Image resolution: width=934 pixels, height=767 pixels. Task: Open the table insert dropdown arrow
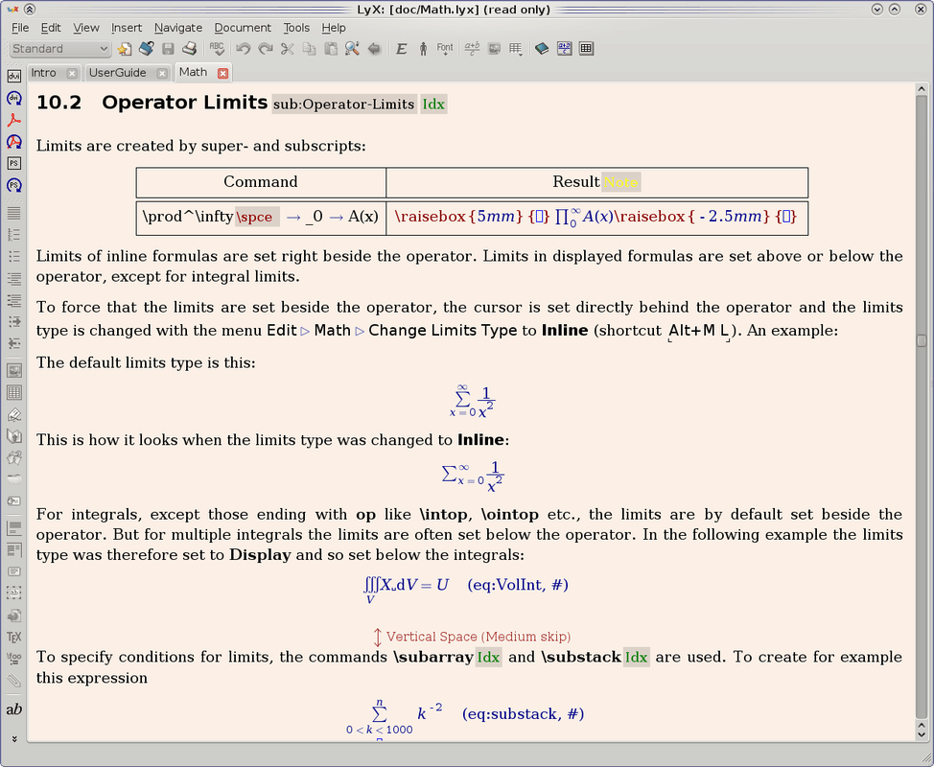coord(521,55)
